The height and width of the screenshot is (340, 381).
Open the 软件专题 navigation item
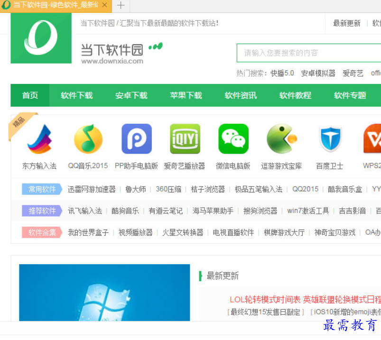pyautogui.click(x=350, y=95)
